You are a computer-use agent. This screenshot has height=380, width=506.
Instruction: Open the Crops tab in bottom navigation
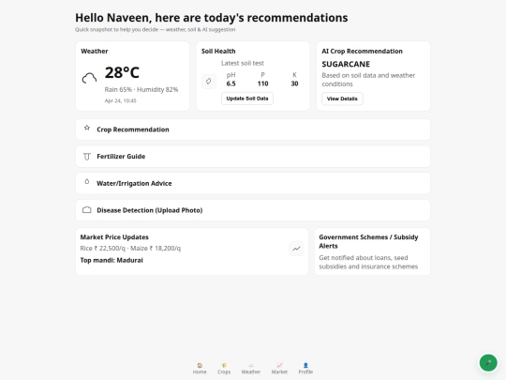click(224, 369)
